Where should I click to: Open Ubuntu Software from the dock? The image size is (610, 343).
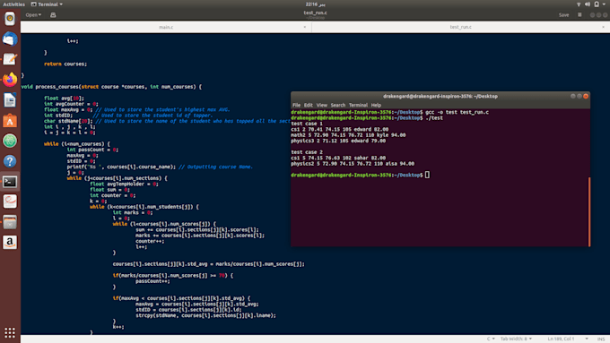pos(10,120)
